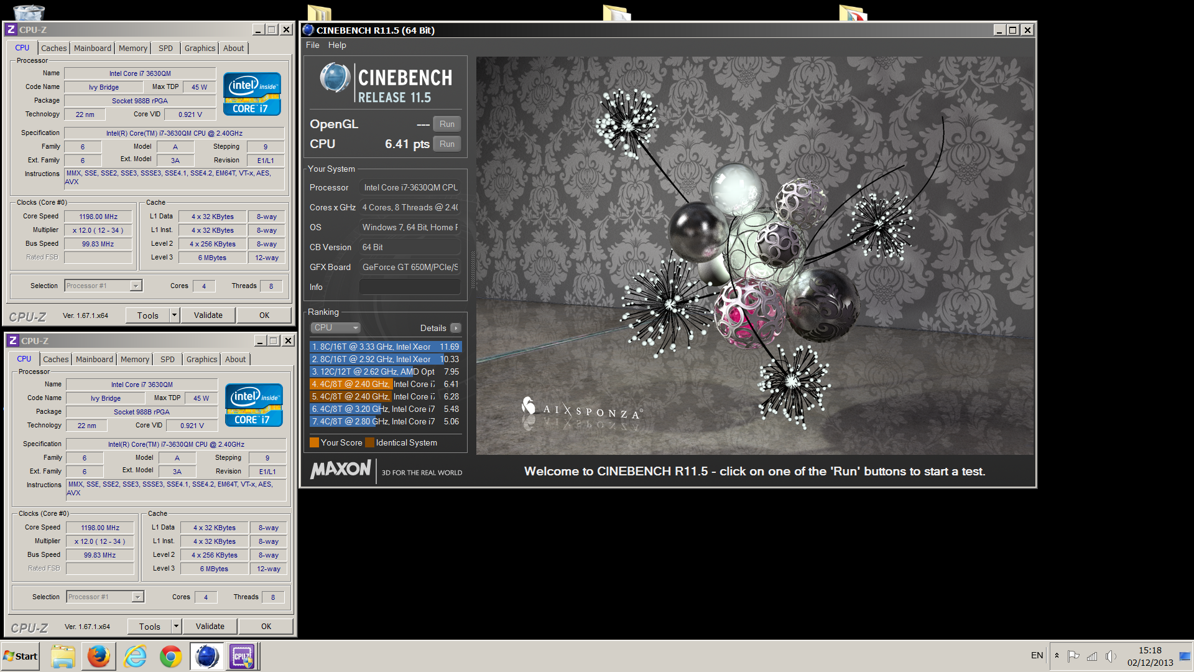
Task: Open the File menu in Cinebench
Action: [312, 45]
